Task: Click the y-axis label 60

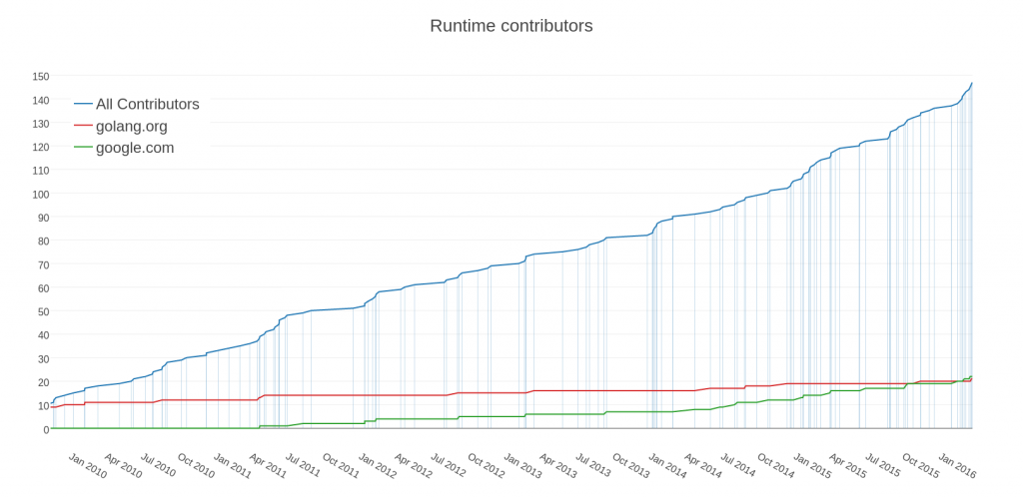Action: (x=43, y=287)
